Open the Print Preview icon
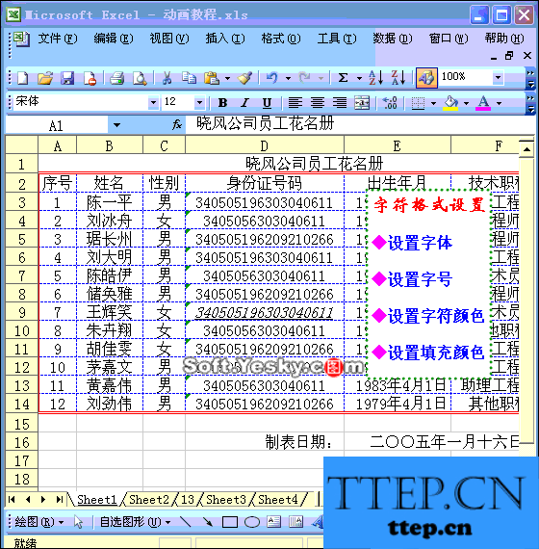Viewport: 539px width, 549px height. [x=140, y=78]
